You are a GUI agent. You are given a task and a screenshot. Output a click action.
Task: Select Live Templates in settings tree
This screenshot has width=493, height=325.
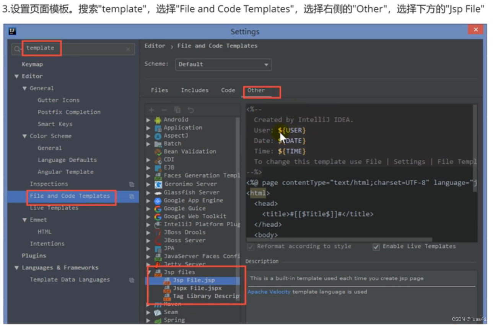tap(54, 208)
